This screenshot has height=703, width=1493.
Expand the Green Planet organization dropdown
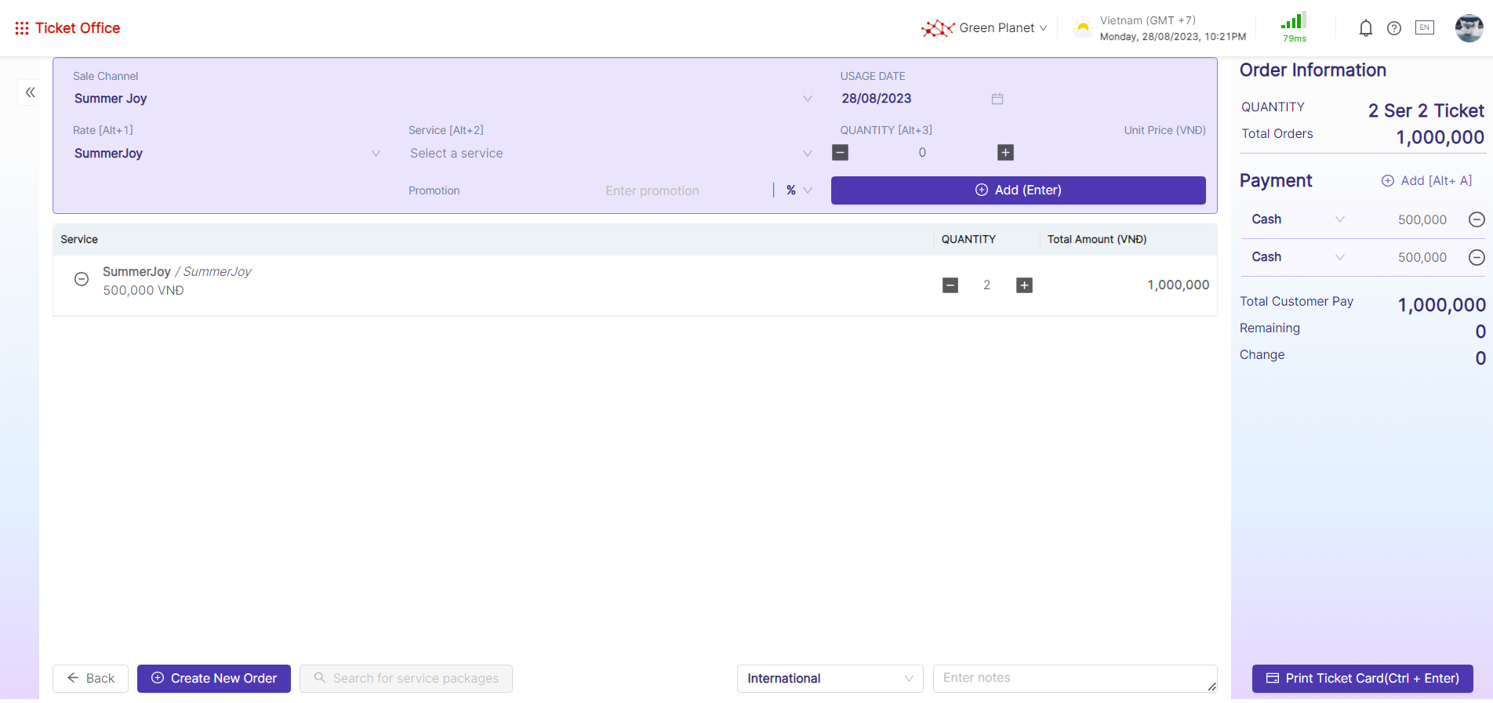click(x=1003, y=28)
